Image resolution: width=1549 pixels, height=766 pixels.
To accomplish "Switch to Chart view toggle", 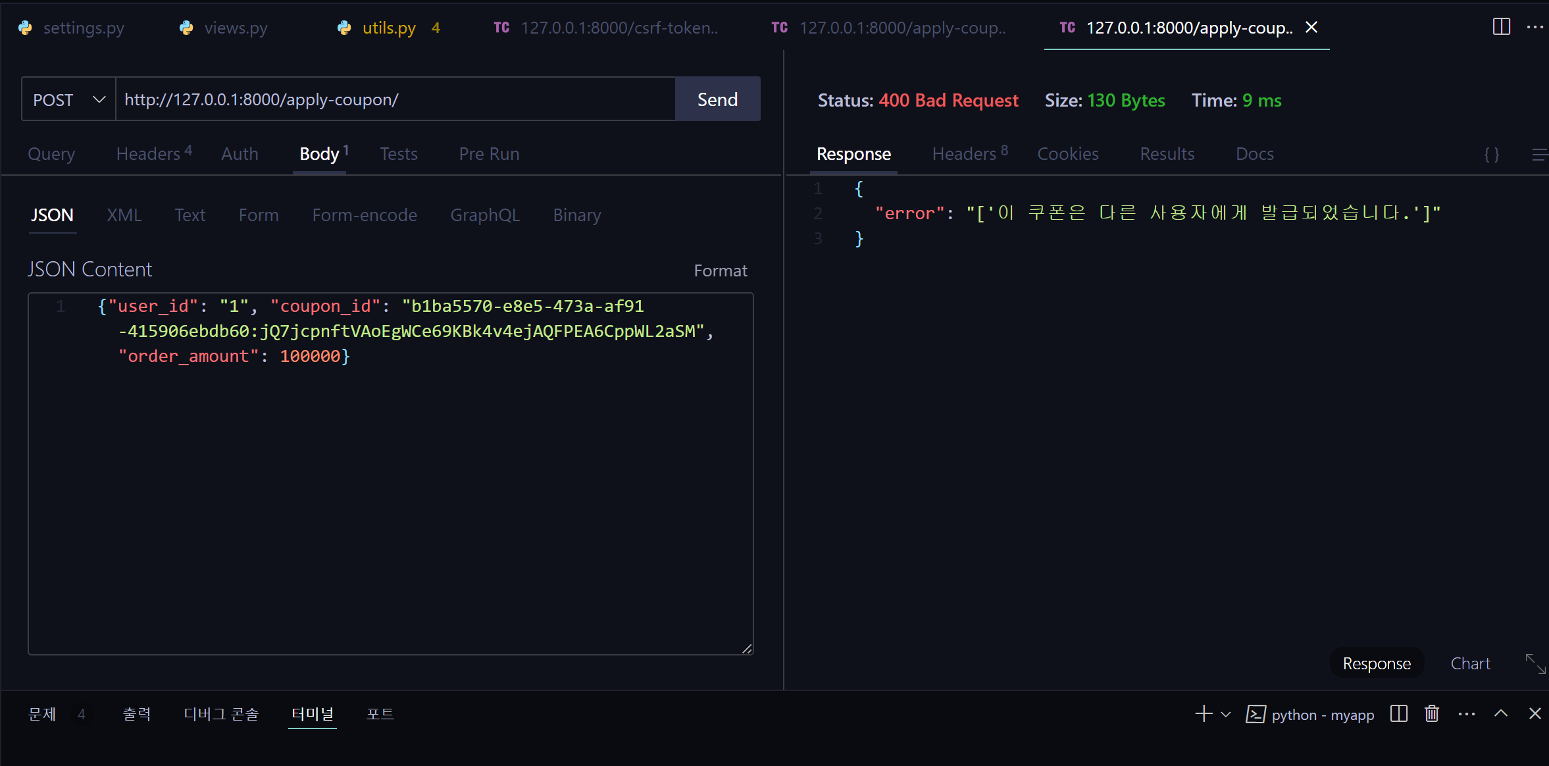I will pyautogui.click(x=1470, y=663).
